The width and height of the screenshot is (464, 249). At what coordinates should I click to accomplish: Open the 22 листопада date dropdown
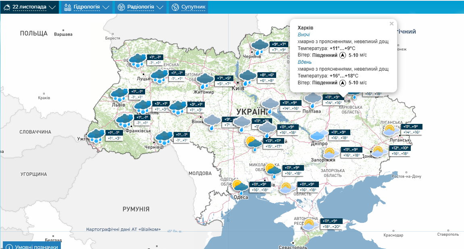point(29,7)
